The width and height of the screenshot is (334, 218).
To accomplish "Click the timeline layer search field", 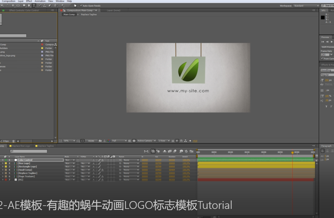I will 29,151.
